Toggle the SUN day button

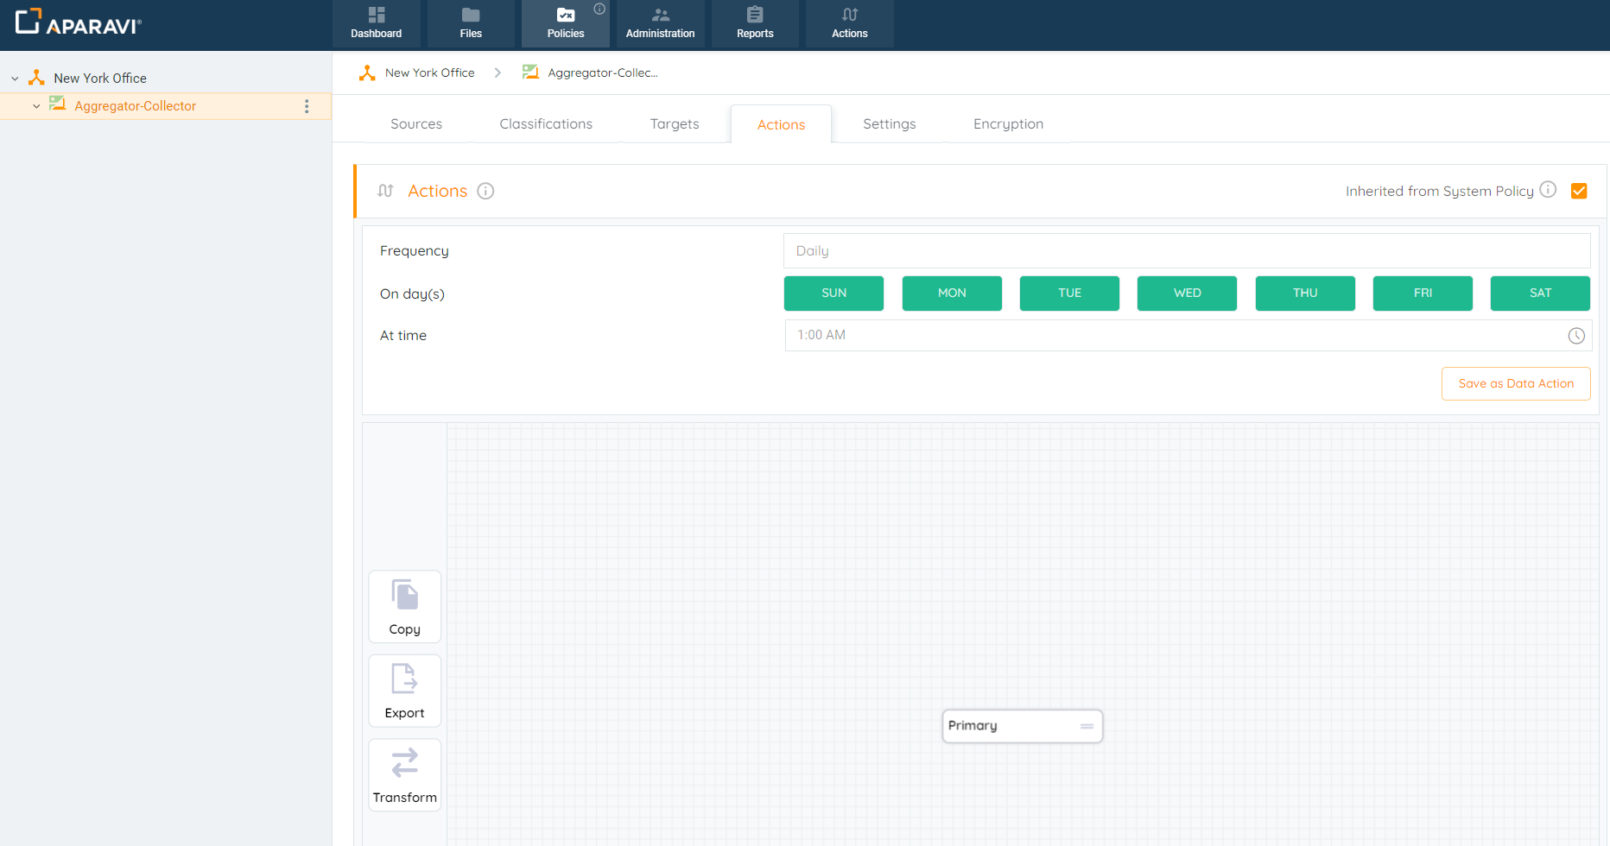click(833, 294)
